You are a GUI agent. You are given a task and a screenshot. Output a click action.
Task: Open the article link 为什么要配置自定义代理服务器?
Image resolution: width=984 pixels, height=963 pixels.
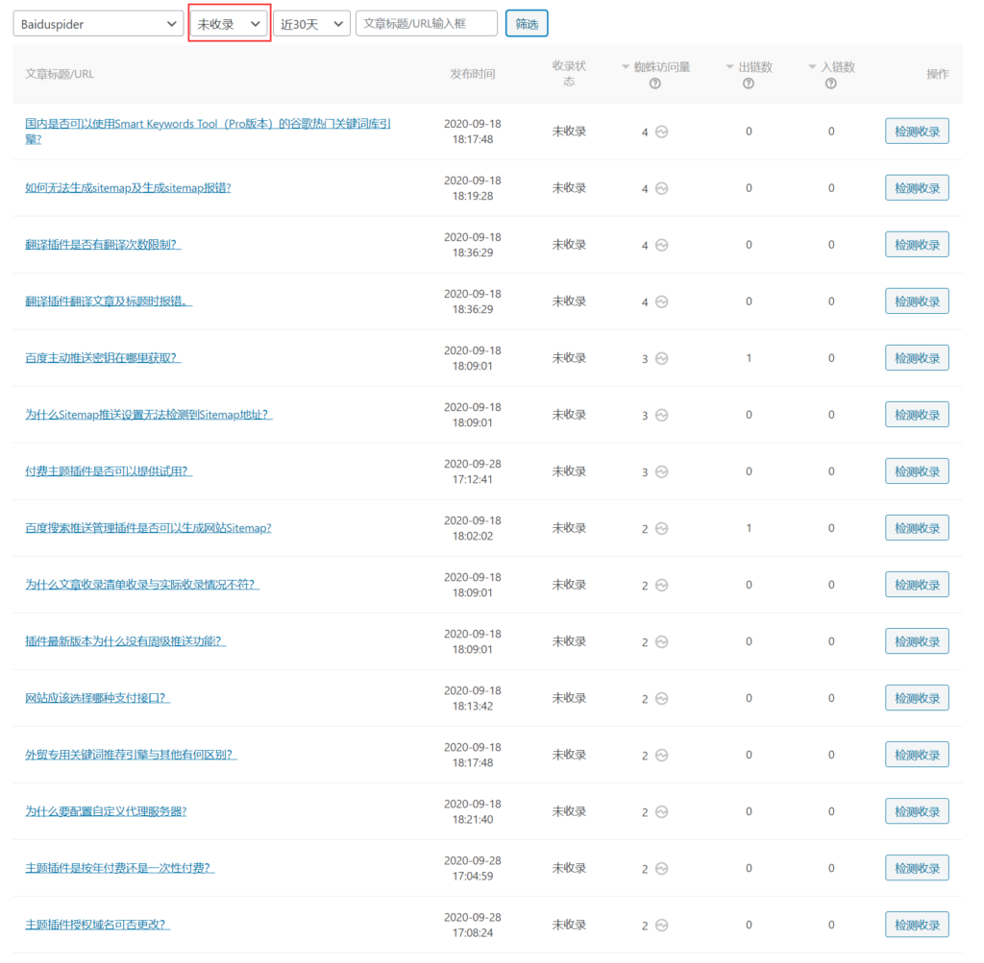[106, 811]
